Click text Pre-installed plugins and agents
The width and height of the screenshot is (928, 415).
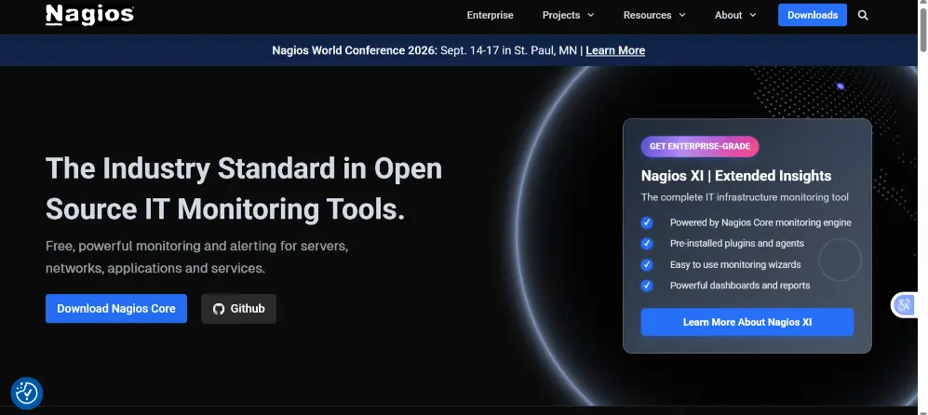tap(737, 243)
